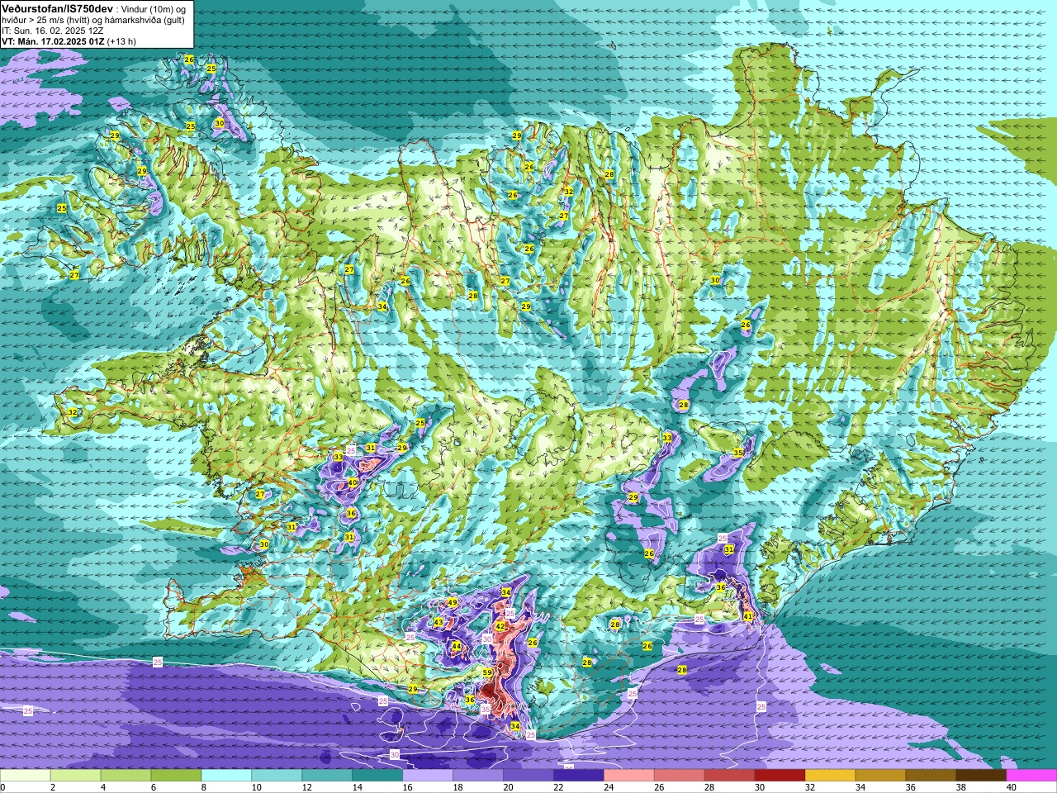Click the yellow '59' peak gust label
Image resolution: width=1057 pixels, height=793 pixels.
(487, 673)
